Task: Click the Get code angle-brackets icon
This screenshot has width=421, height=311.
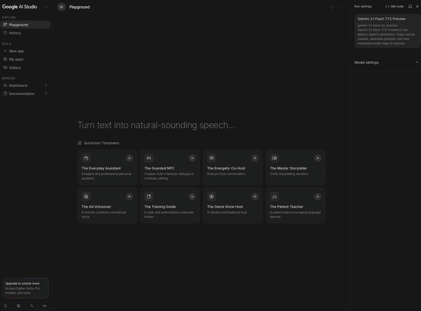Action: pos(387,6)
